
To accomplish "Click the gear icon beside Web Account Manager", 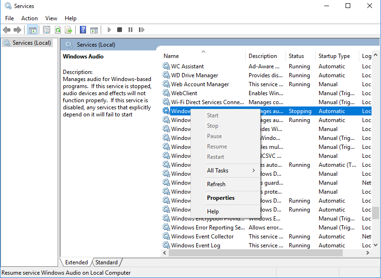I will coord(166,84).
